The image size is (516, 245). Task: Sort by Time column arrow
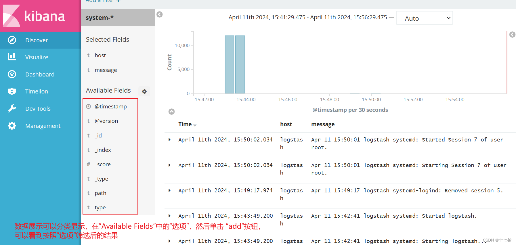[x=195, y=125]
